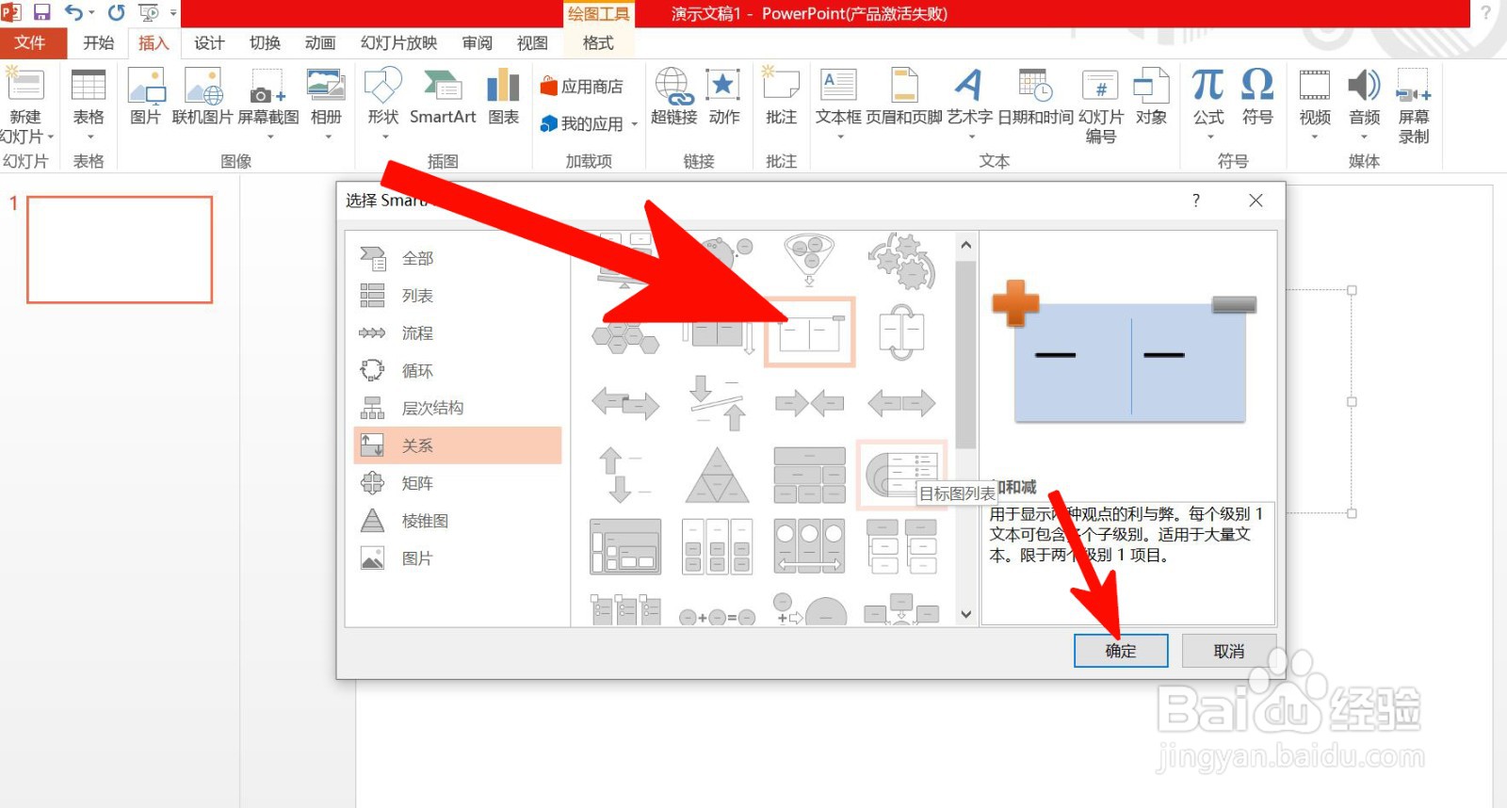Open the 幻灯片放映 slide show tab

point(398,42)
